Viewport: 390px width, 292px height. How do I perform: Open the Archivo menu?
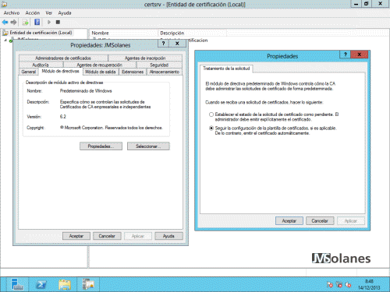12,12
